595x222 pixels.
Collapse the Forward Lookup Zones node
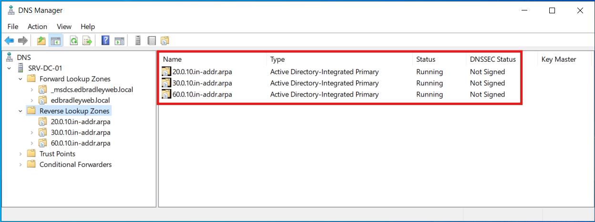click(x=20, y=79)
